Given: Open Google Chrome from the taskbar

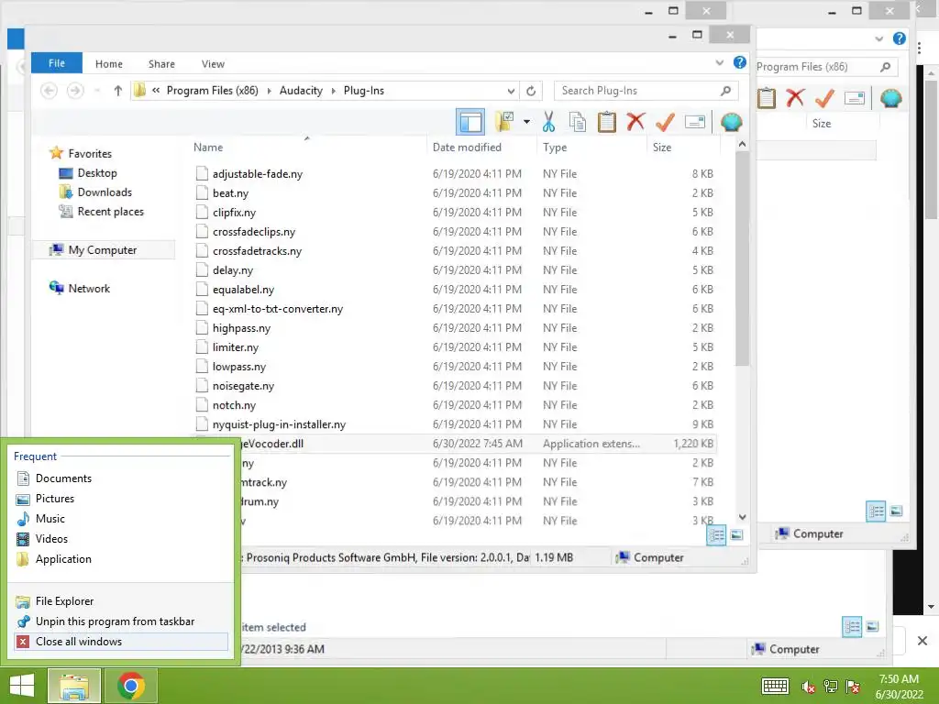Looking at the screenshot, I should 131,686.
